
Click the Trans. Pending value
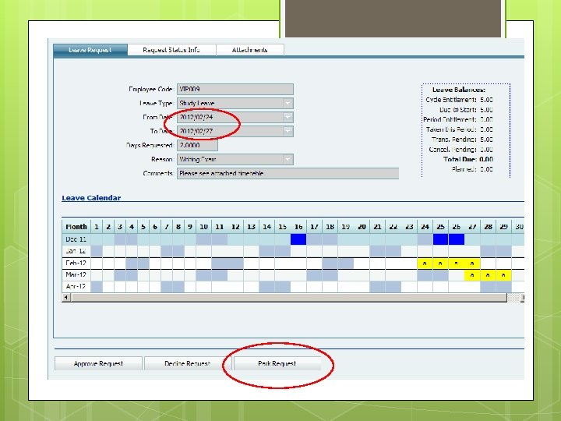[x=486, y=140]
